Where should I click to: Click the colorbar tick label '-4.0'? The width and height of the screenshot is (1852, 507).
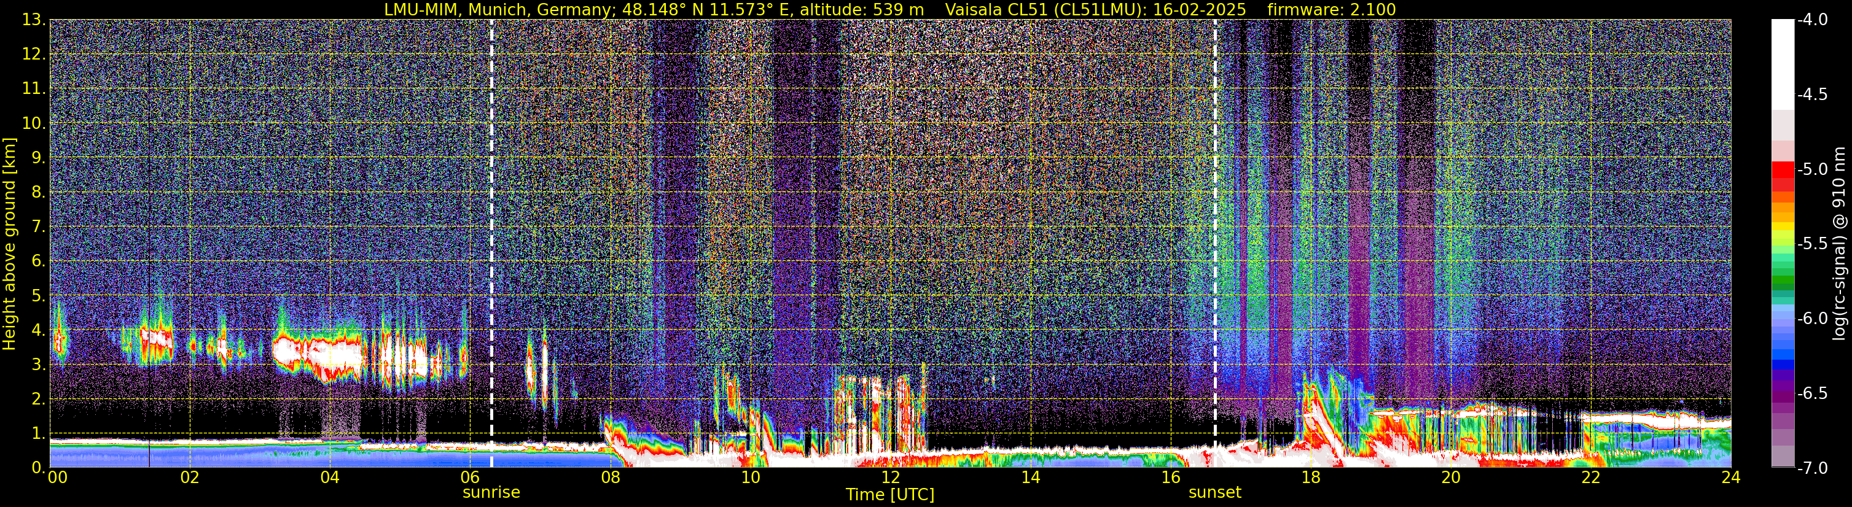(x=1811, y=20)
